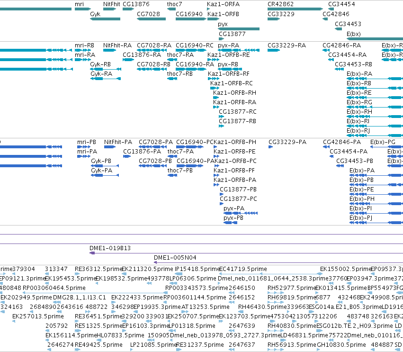Select protein CG34453-PB
The width and height of the screenshot is (403, 352).
354,161
